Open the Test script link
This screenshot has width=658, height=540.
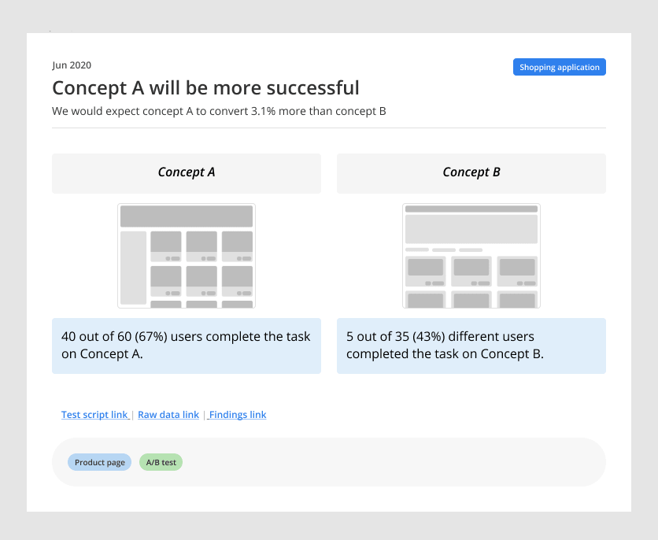pyautogui.click(x=95, y=415)
